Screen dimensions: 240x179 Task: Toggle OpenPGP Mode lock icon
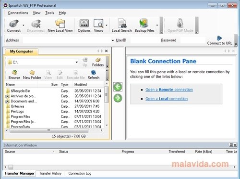[x=180, y=23]
